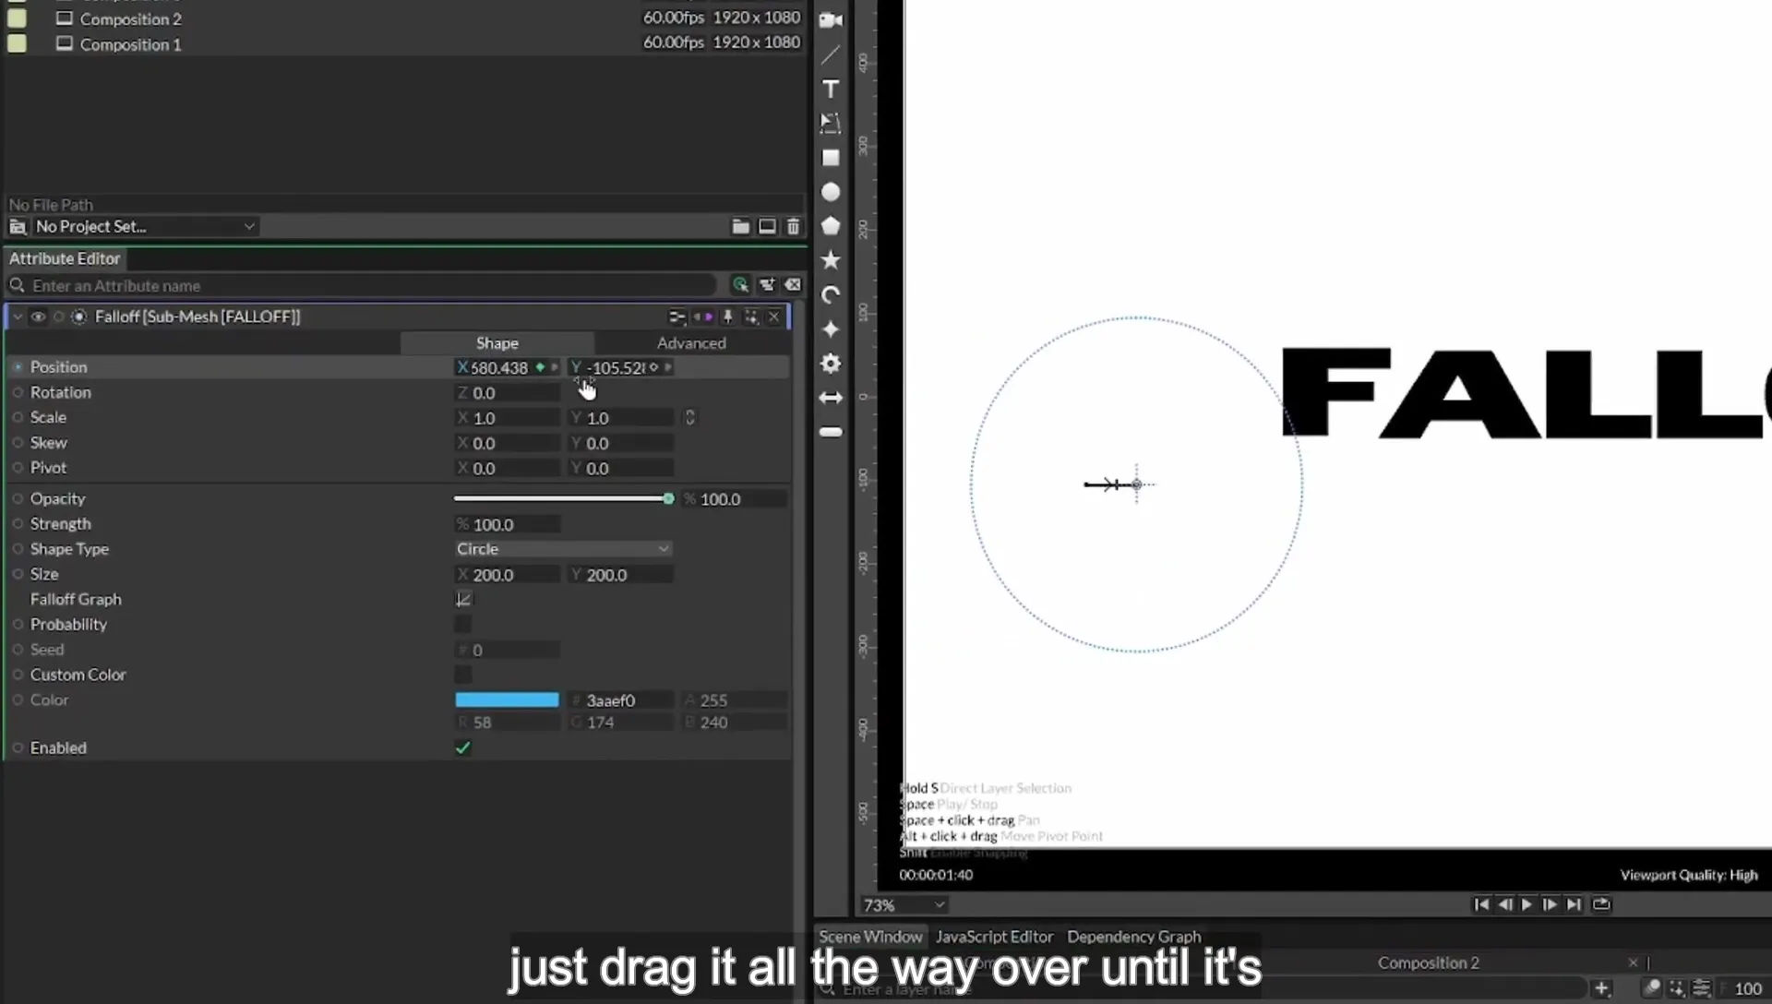Open the blue Color swatch

[x=507, y=699]
